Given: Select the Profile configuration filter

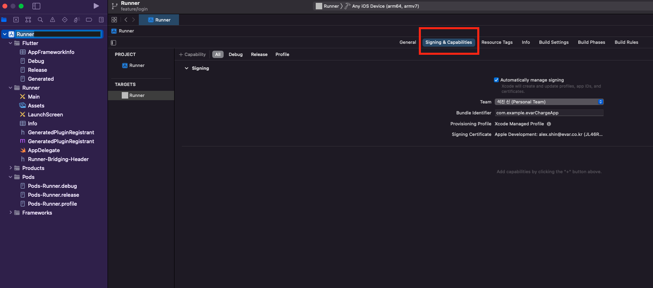Looking at the screenshot, I should [282, 54].
